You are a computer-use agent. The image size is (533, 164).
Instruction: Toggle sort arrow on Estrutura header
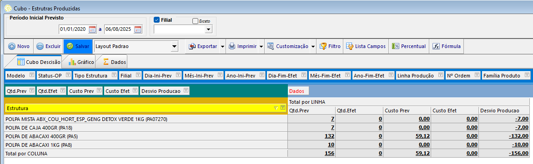(x=277, y=108)
